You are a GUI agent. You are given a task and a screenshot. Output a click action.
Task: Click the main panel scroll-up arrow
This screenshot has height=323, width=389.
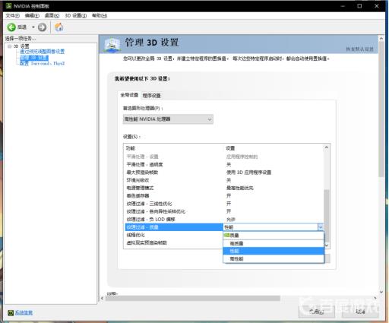pyautogui.click(x=381, y=39)
